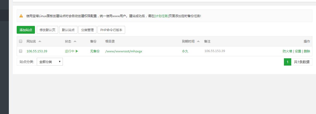
Task: Click the green running play icon
Action: pos(77,51)
